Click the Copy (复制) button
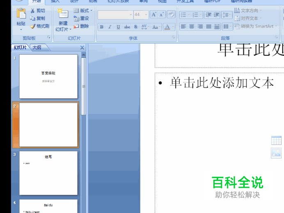This screenshot has width=284, height=213. 38,18
